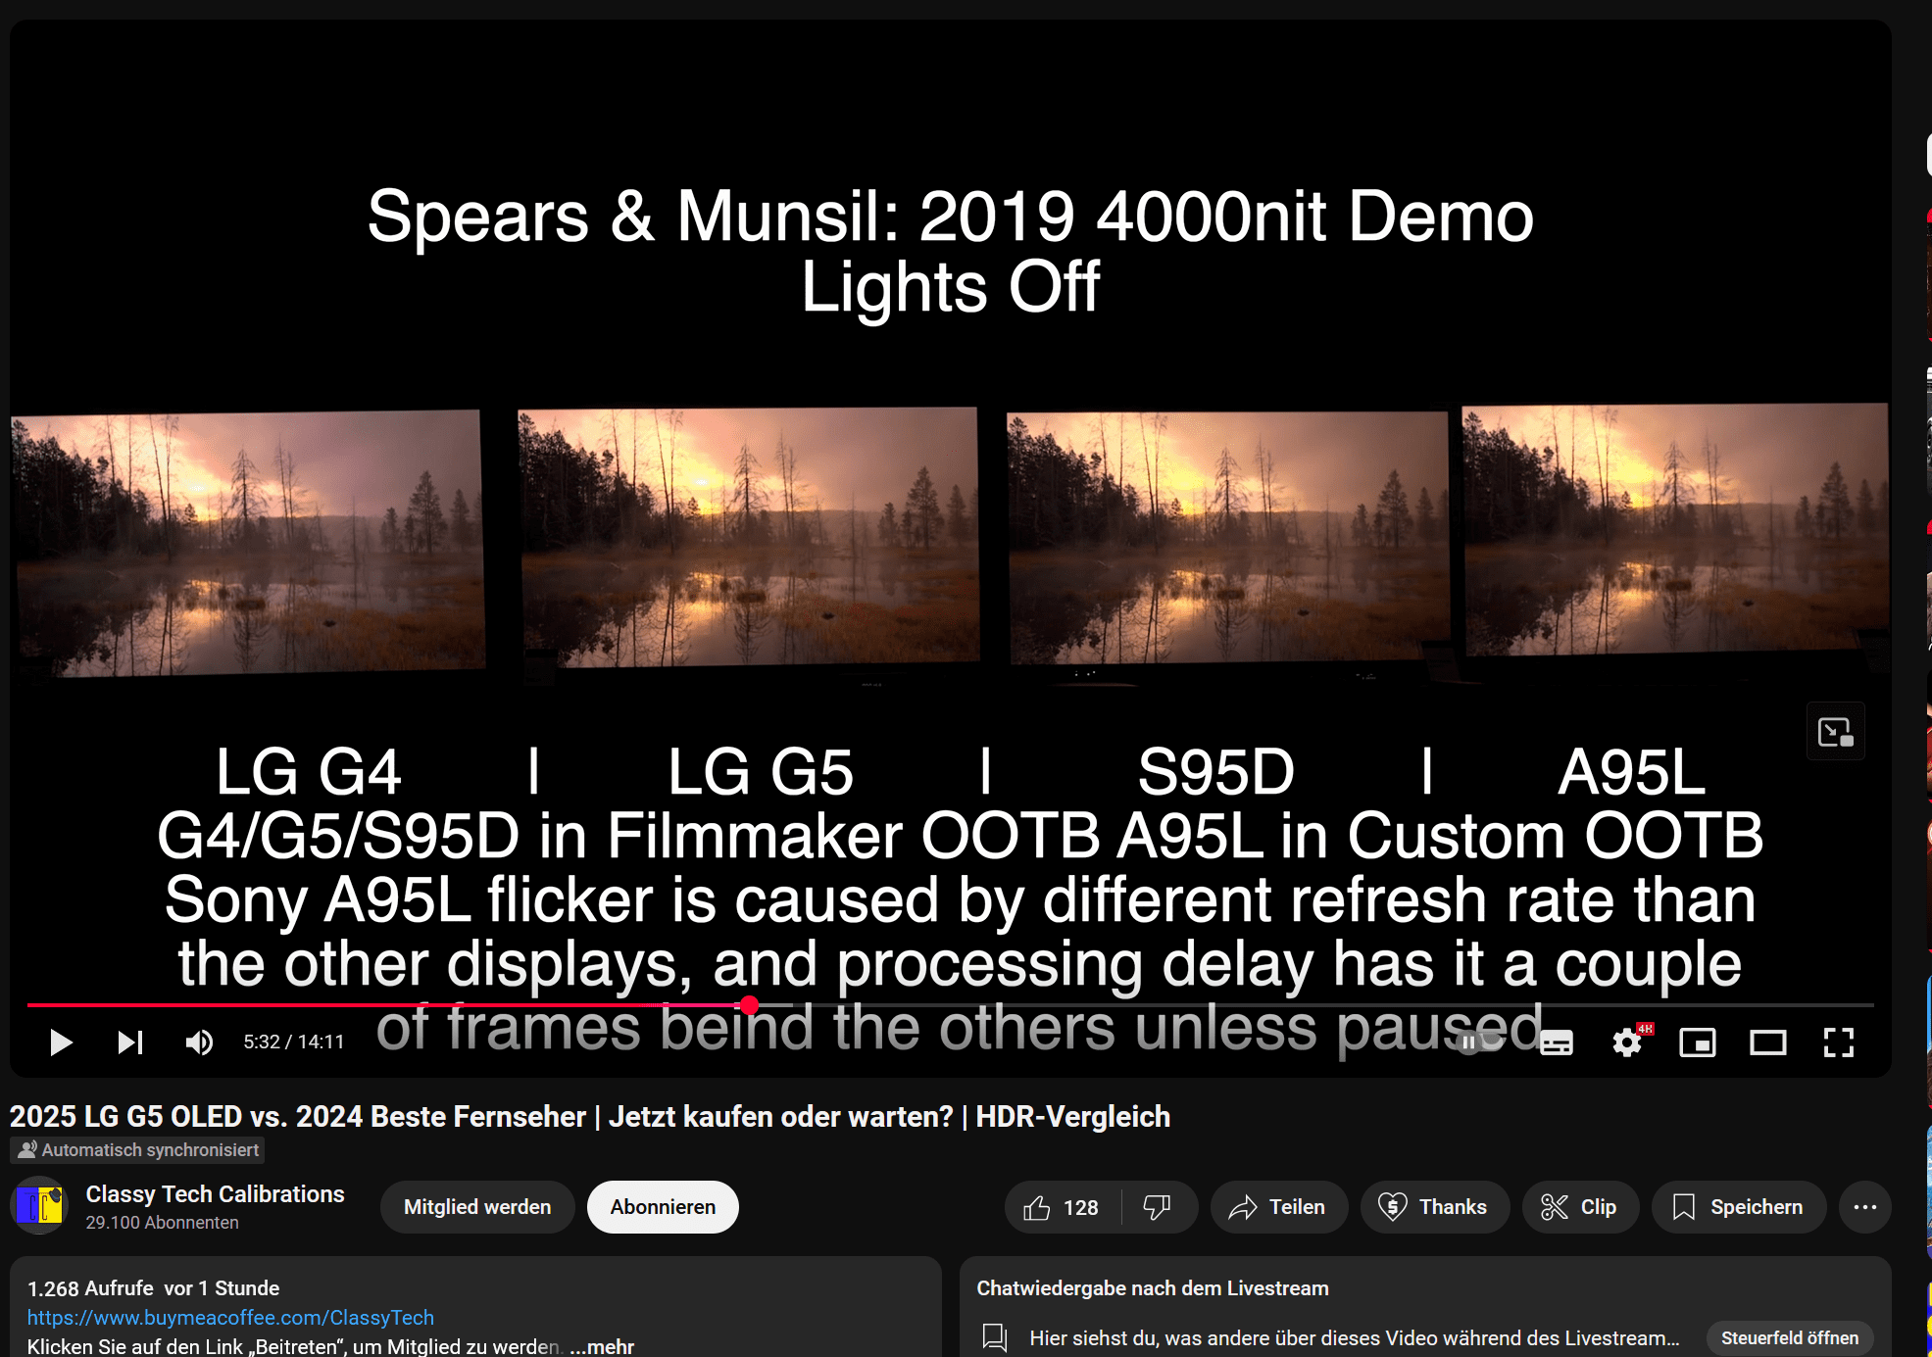Click the 1.268 Aufrufe view count

pyautogui.click(x=90, y=1288)
